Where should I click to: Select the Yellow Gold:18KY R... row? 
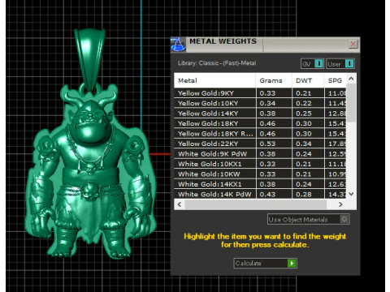260,134
